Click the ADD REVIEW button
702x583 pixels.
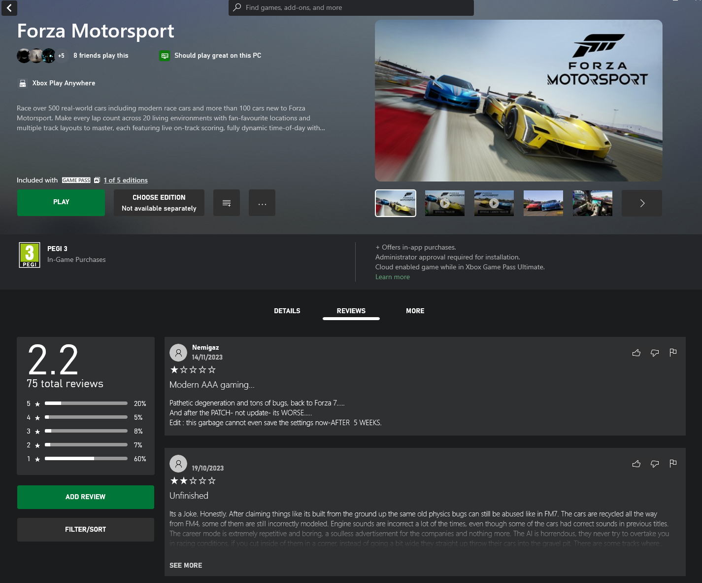pyautogui.click(x=86, y=497)
